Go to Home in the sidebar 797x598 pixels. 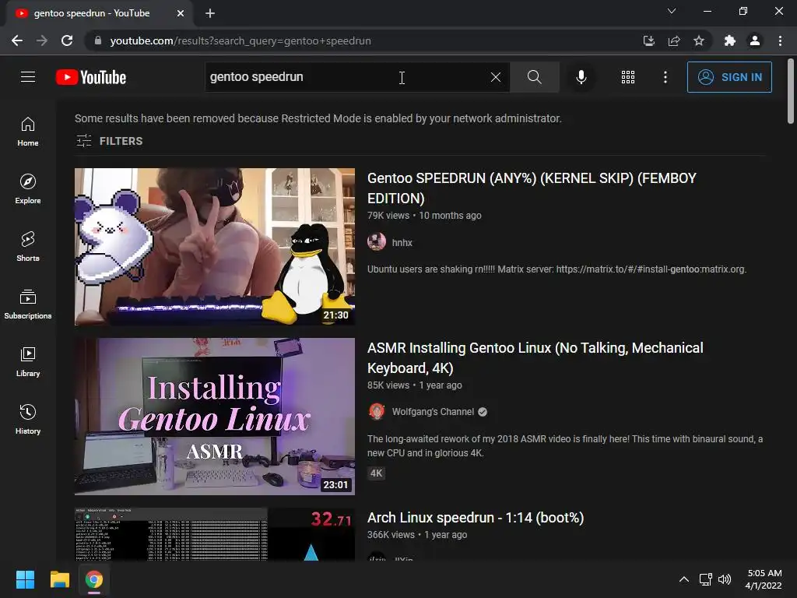28,132
